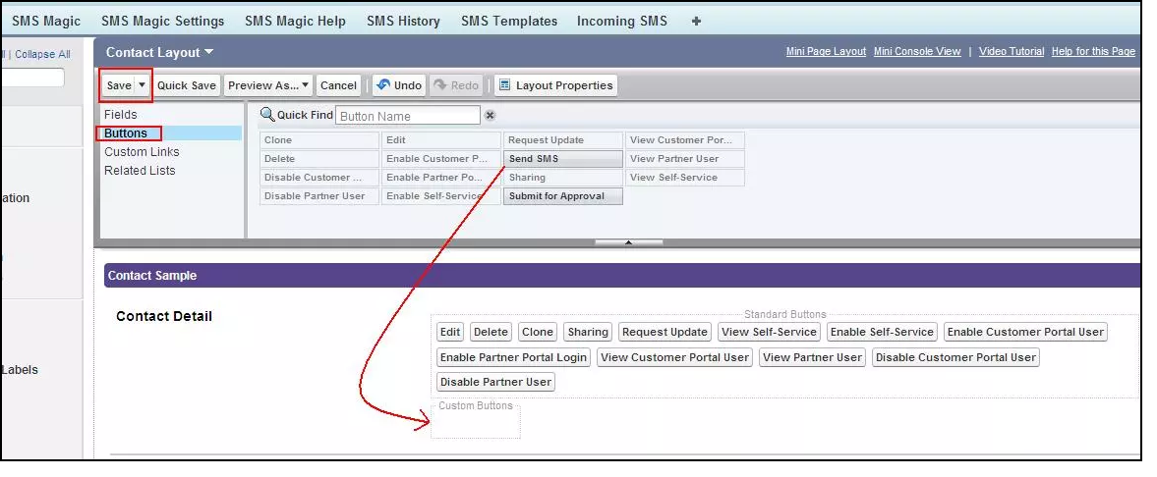The height and width of the screenshot is (477, 1157).
Task: Click Sharing in Standard Buttons section
Action: click(588, 332)
